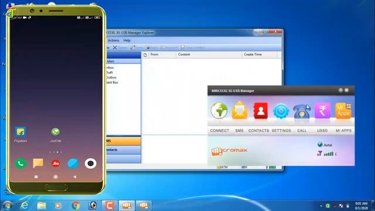Screen dimensions: 375x211
Task: Select Outbox folder in Explorer
Action: (x=111, y=77)
